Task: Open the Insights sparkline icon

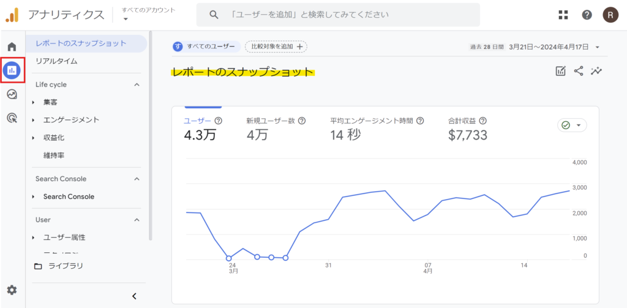Action: (596, 71)
